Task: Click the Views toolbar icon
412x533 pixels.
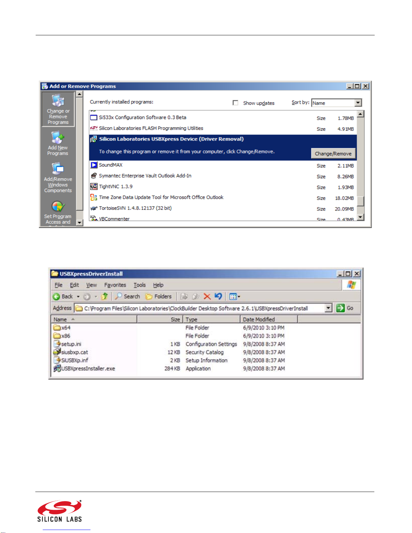Action: tap(234, 297)
